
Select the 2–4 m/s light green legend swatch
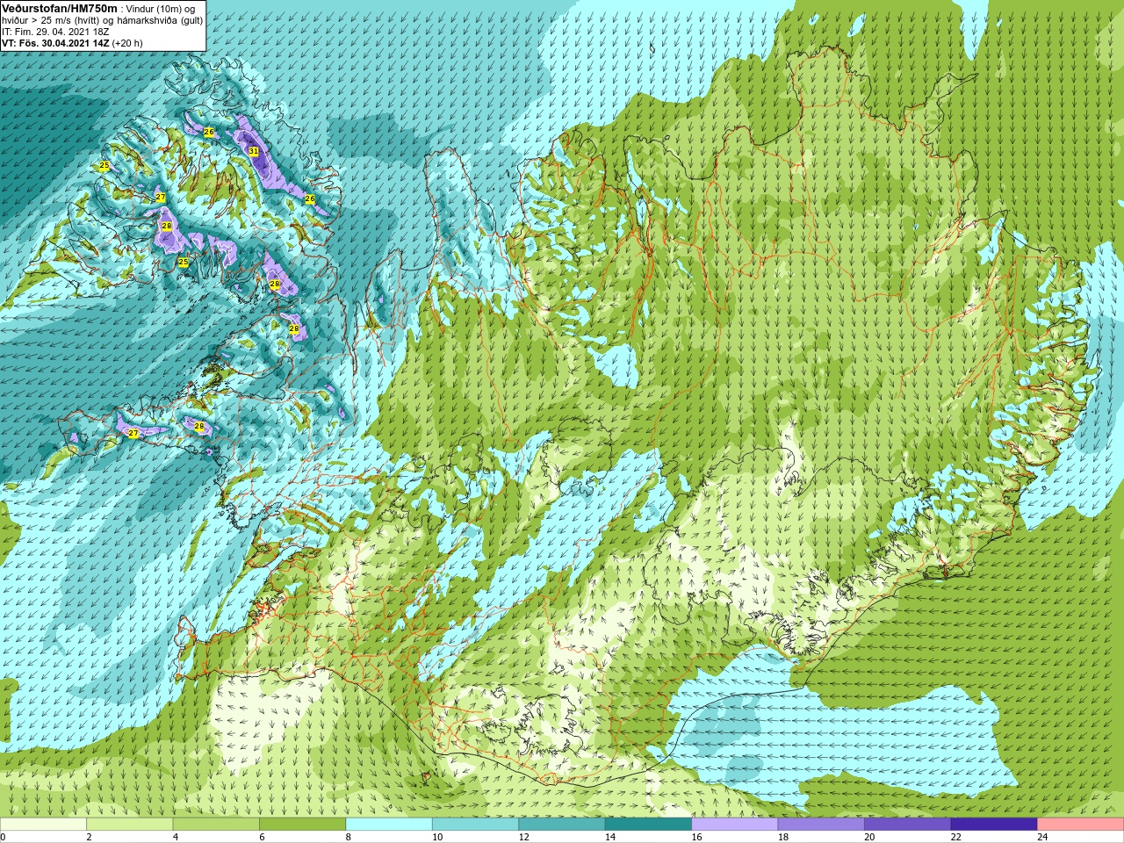[130, 825]
